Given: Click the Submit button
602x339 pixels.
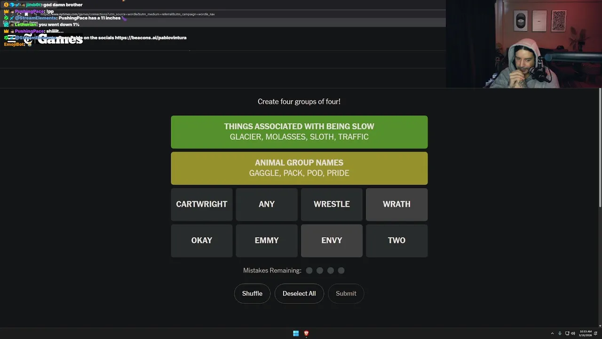Looking at the screenshot, I should point(346,293).
